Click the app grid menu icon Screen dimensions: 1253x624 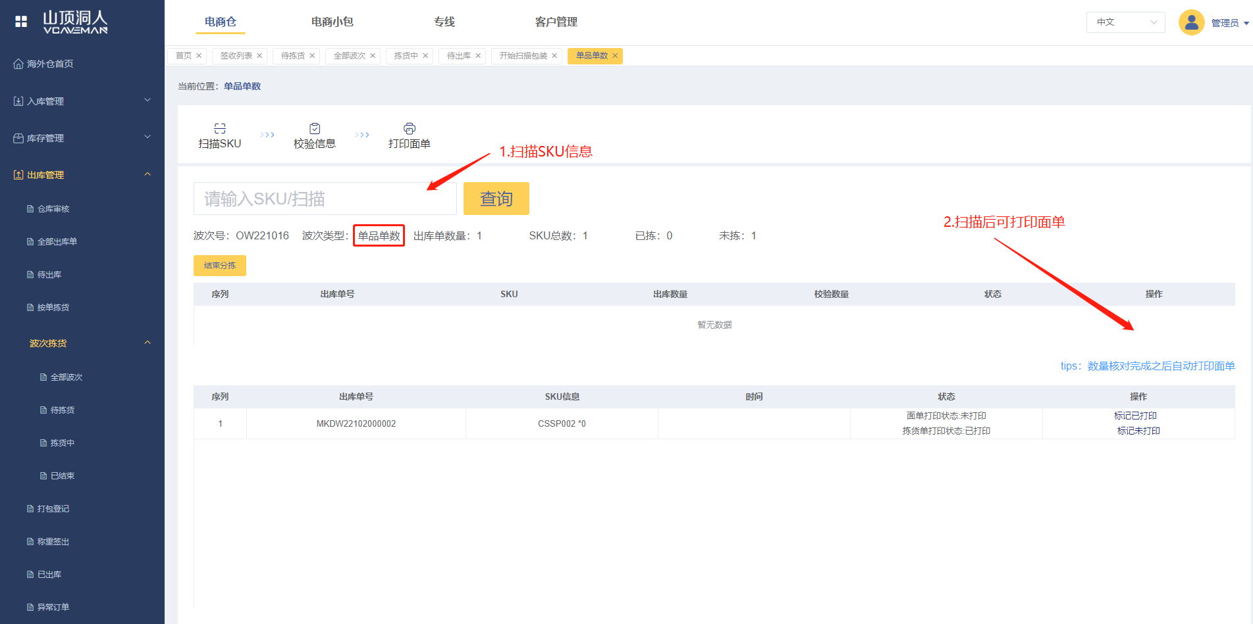(x=21, y=22)
